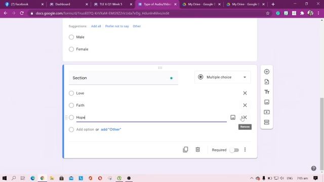The width and height of the screenshot is (324, 182).
Task: Show hidden system tray icons
Action: tap(252, 178)
